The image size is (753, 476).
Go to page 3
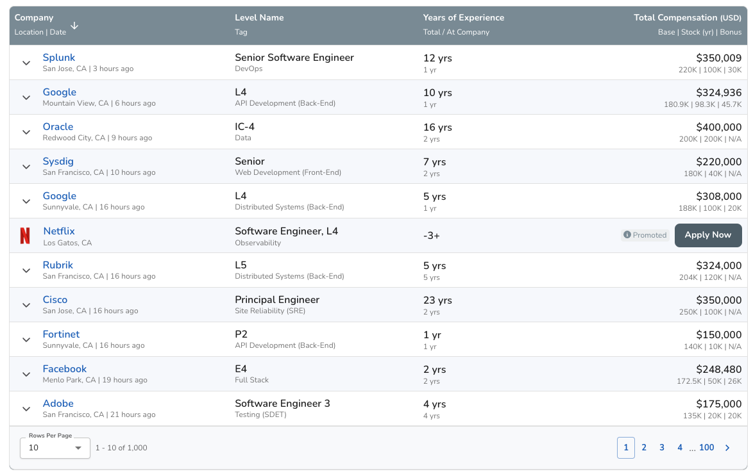pos(662,448)
